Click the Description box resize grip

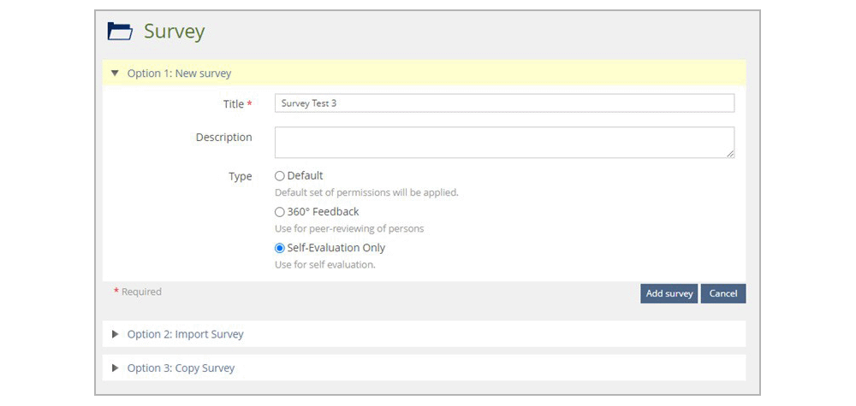730,154
